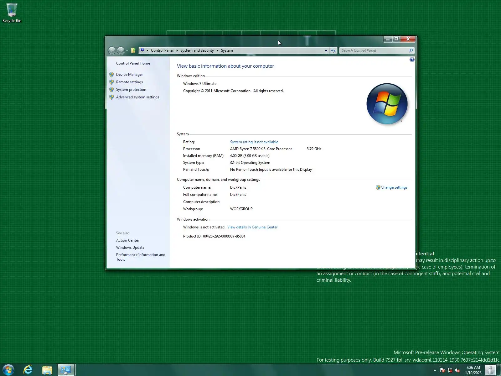
Task: Select System in the address breadcrumb
Action: coord(227,50)
